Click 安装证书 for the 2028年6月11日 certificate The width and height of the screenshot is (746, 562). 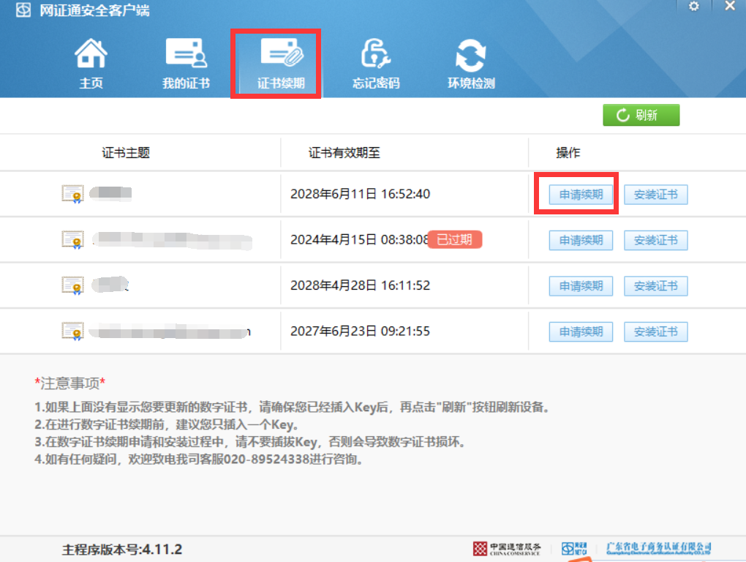pyautogui.click(x=655, y=195)
